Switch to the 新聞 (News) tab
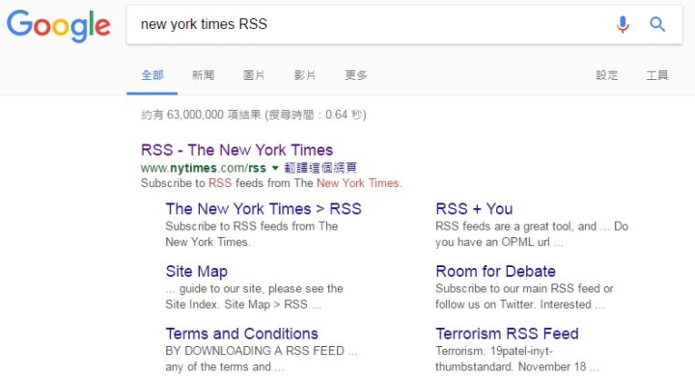 (x=203, y=75)
